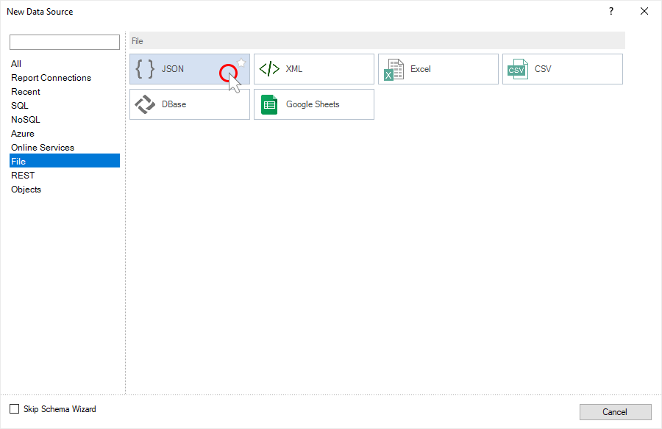Enable the Skip Schema Wizard checkbox

click(x=15, y=409)
